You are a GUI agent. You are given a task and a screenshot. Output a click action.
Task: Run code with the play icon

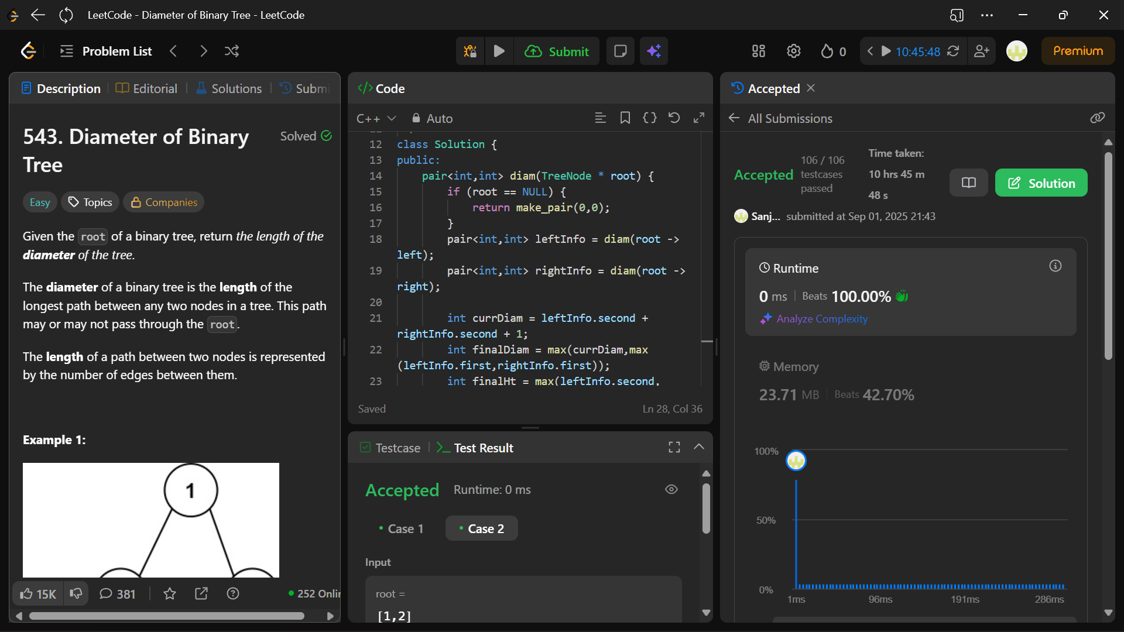[499, 51]
